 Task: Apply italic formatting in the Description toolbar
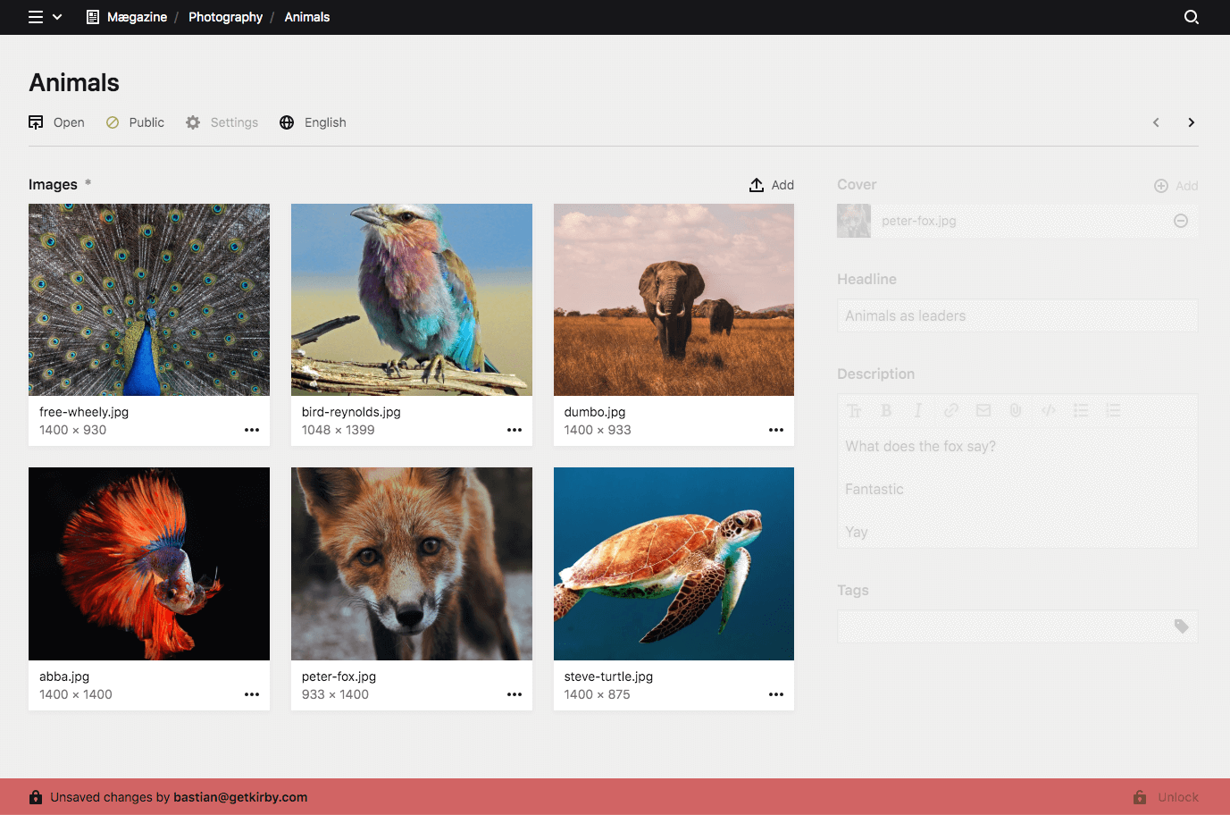918,410
